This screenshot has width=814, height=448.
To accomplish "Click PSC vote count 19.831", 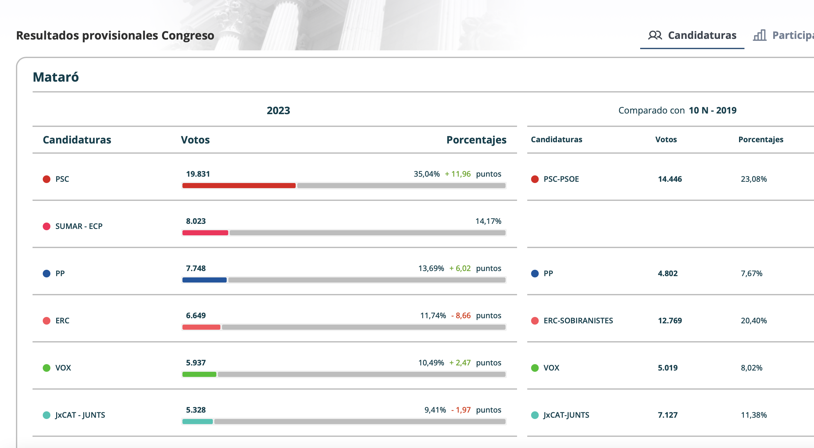I will click(x=198, y=174).
